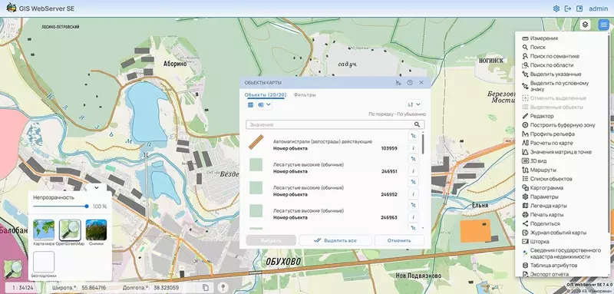The image size is (614, 294).
Task: Open Расчеты по карте
Action: (x=551, y=143)
